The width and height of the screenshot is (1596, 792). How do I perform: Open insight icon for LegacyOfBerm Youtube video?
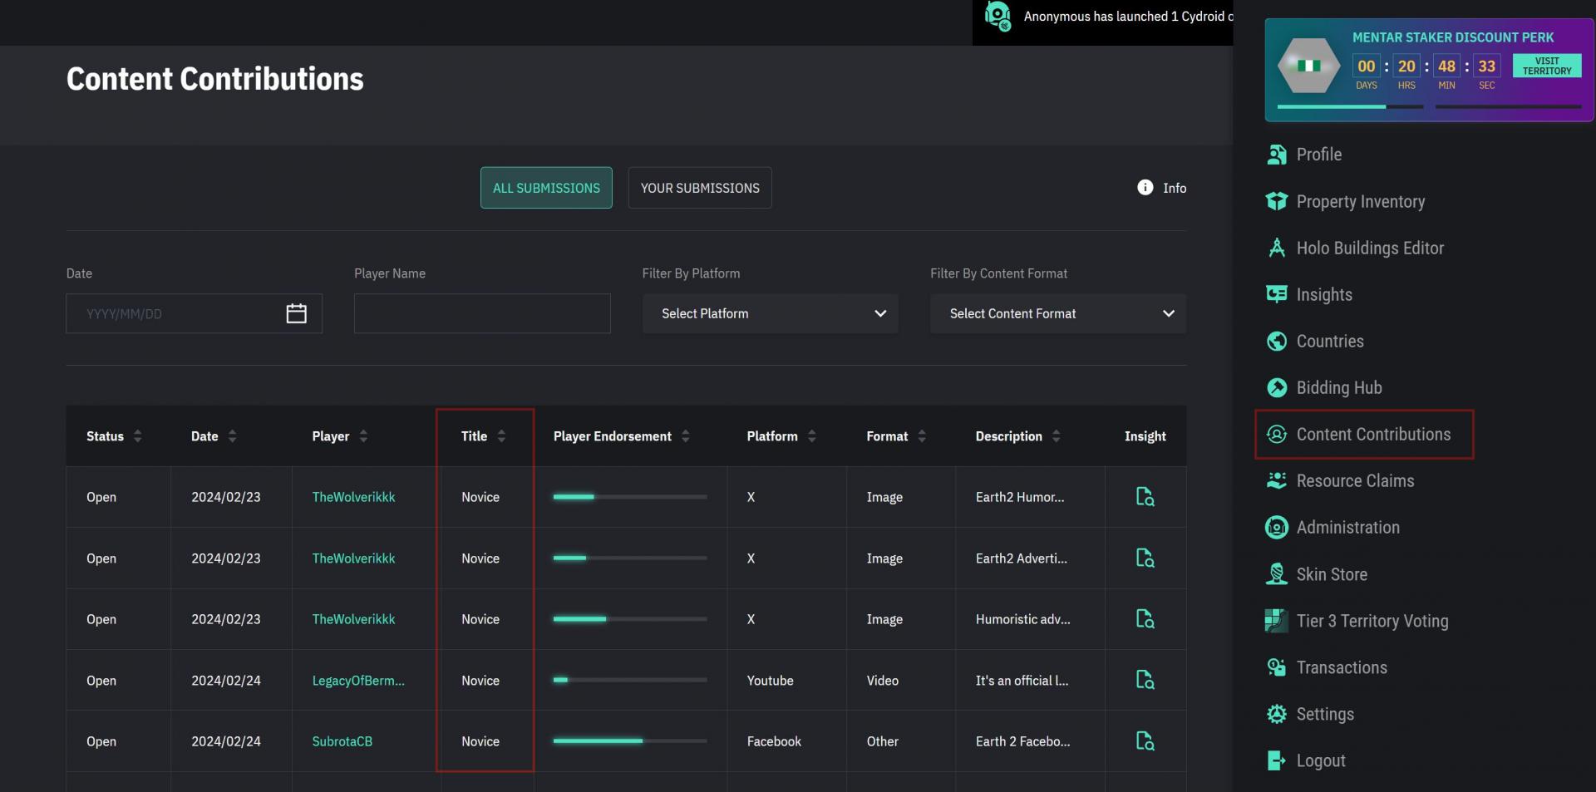tap(1145, 680)
